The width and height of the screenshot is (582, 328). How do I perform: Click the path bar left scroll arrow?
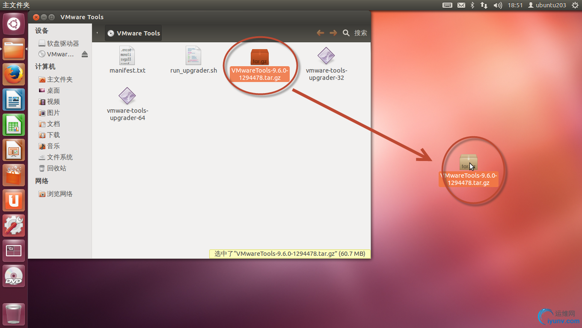click(98, 33)
